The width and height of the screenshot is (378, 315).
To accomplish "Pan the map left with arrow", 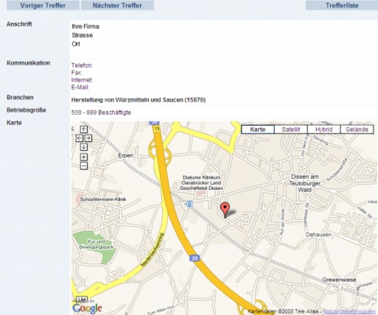I will tap(80, 138).
